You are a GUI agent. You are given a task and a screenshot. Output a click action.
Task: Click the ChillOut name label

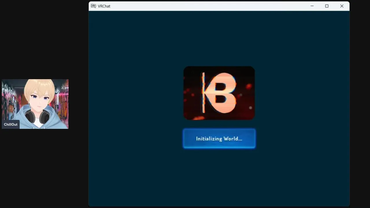pyautogui.click(x=11, y=125)
